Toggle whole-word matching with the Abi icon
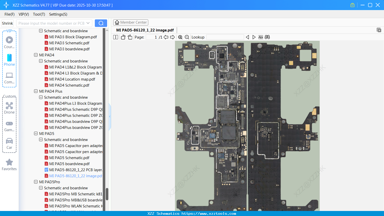 pos(260,37)
